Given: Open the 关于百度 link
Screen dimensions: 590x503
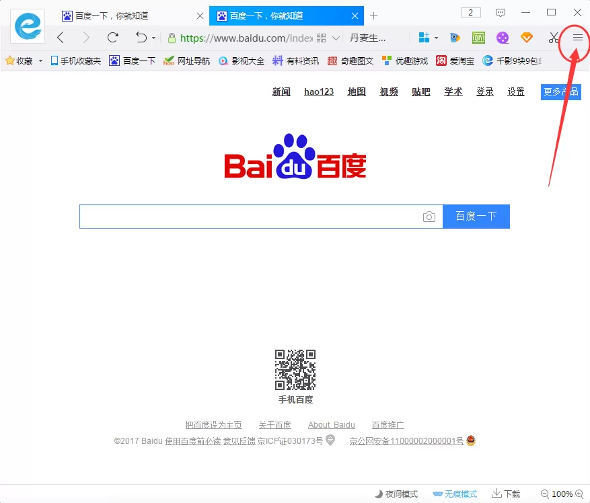Looking at the screenshot, I should tap(274, 425).
